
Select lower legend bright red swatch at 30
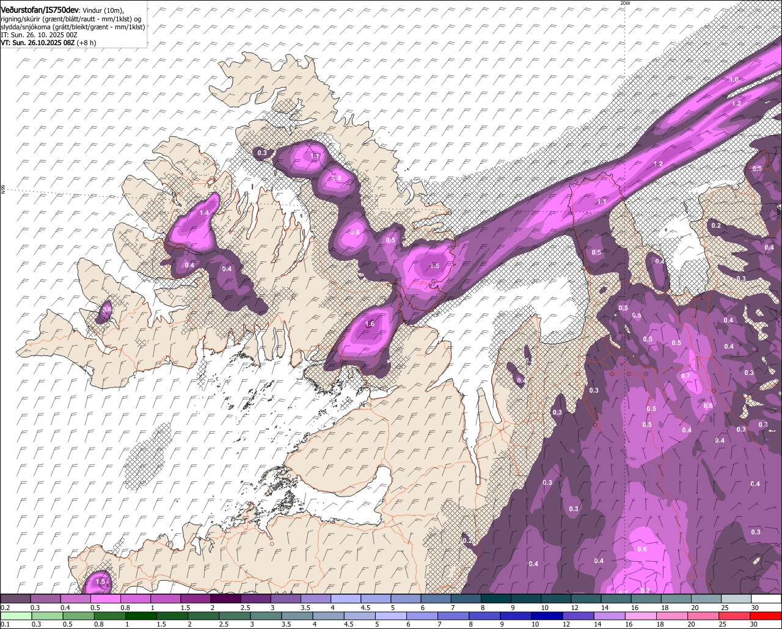coord(766,616)
